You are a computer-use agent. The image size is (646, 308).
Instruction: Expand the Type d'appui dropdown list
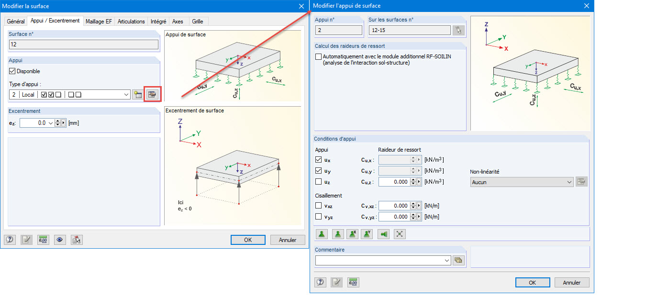126,95
